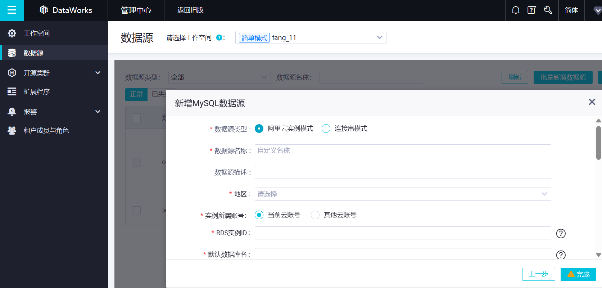
Task: Toggle the hamburger menu icon
Action: pos(12,10)
